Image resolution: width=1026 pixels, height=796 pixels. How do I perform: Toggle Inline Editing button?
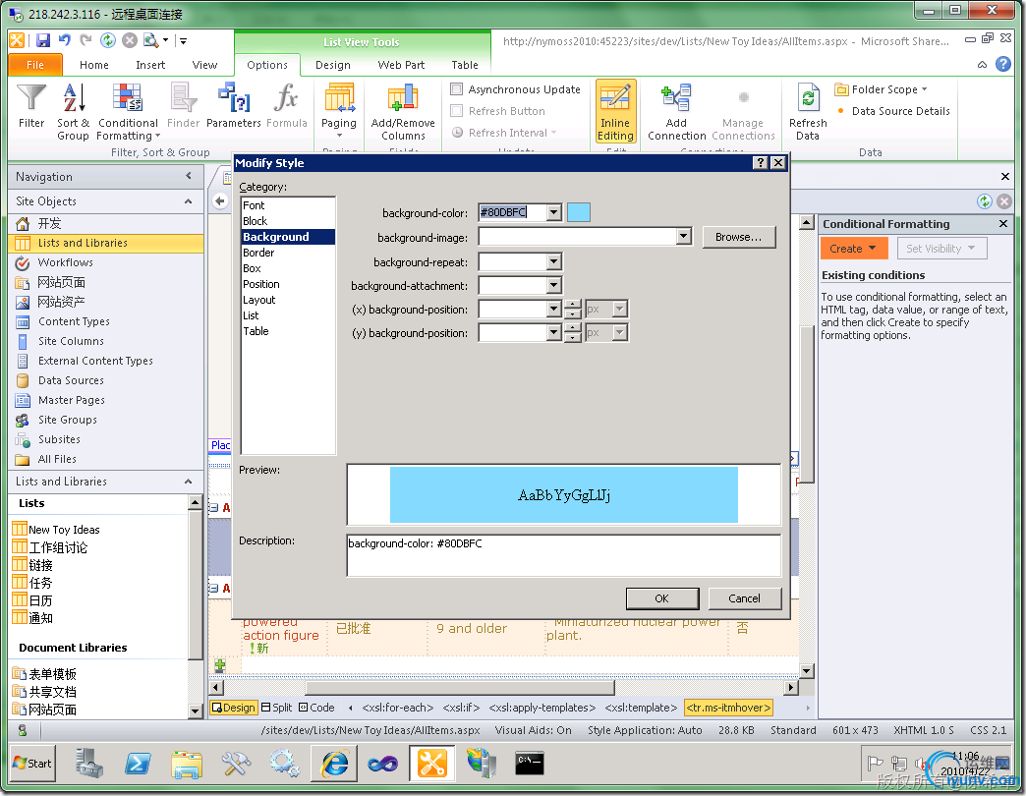(x=616, y=111)
